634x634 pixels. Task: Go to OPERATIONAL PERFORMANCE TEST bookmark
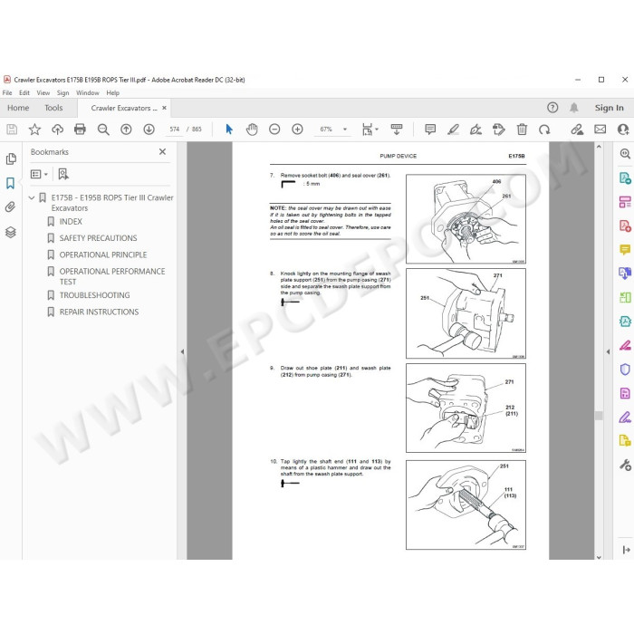tap(112, 276)
